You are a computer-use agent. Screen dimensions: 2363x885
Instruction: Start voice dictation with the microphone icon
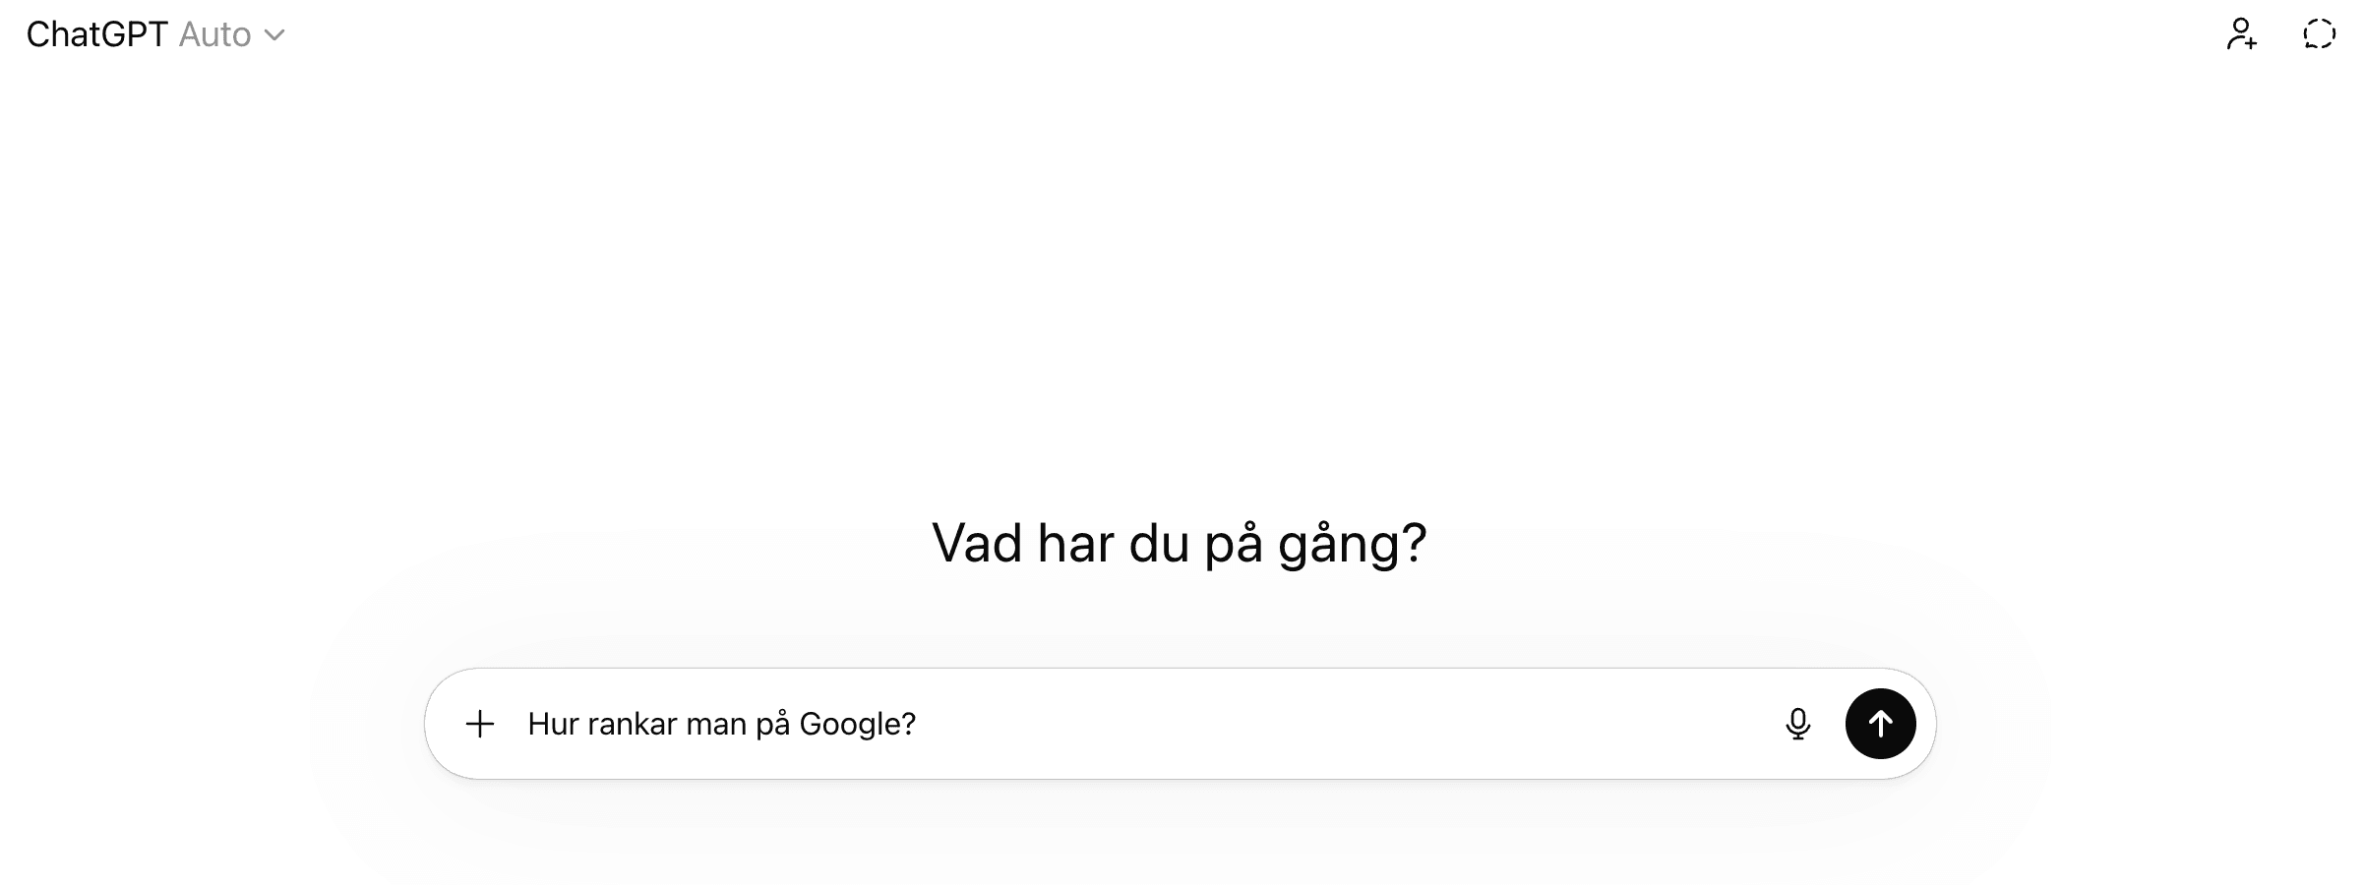coord(1797,724)
